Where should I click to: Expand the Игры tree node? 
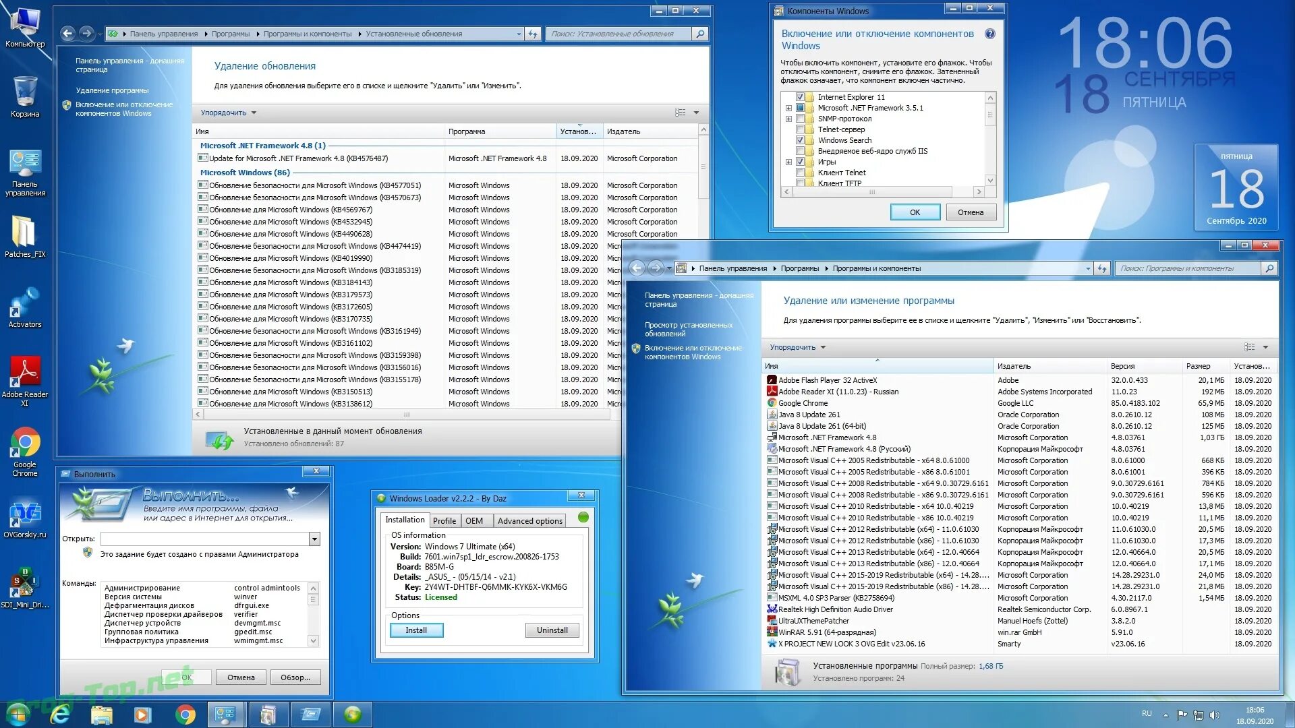click(788, 162)
